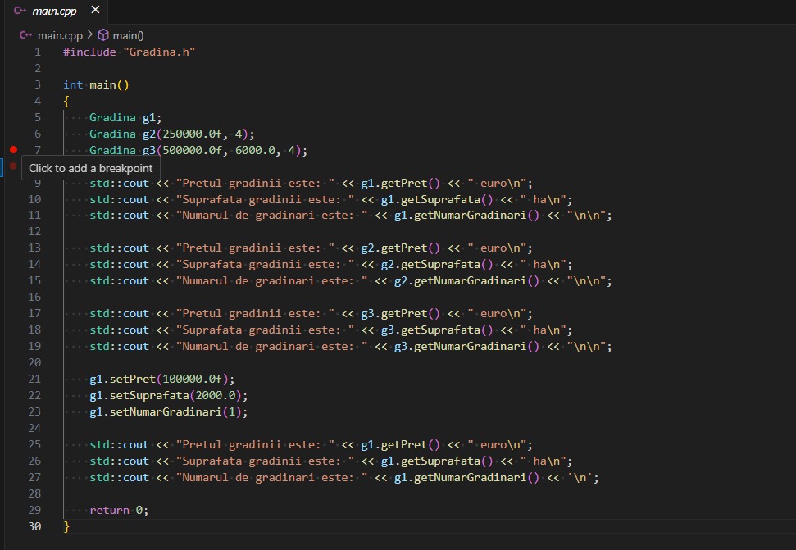Remove the red breakpoint on line 7
Viewport: 796px width, 550px height.
(13, 150)
